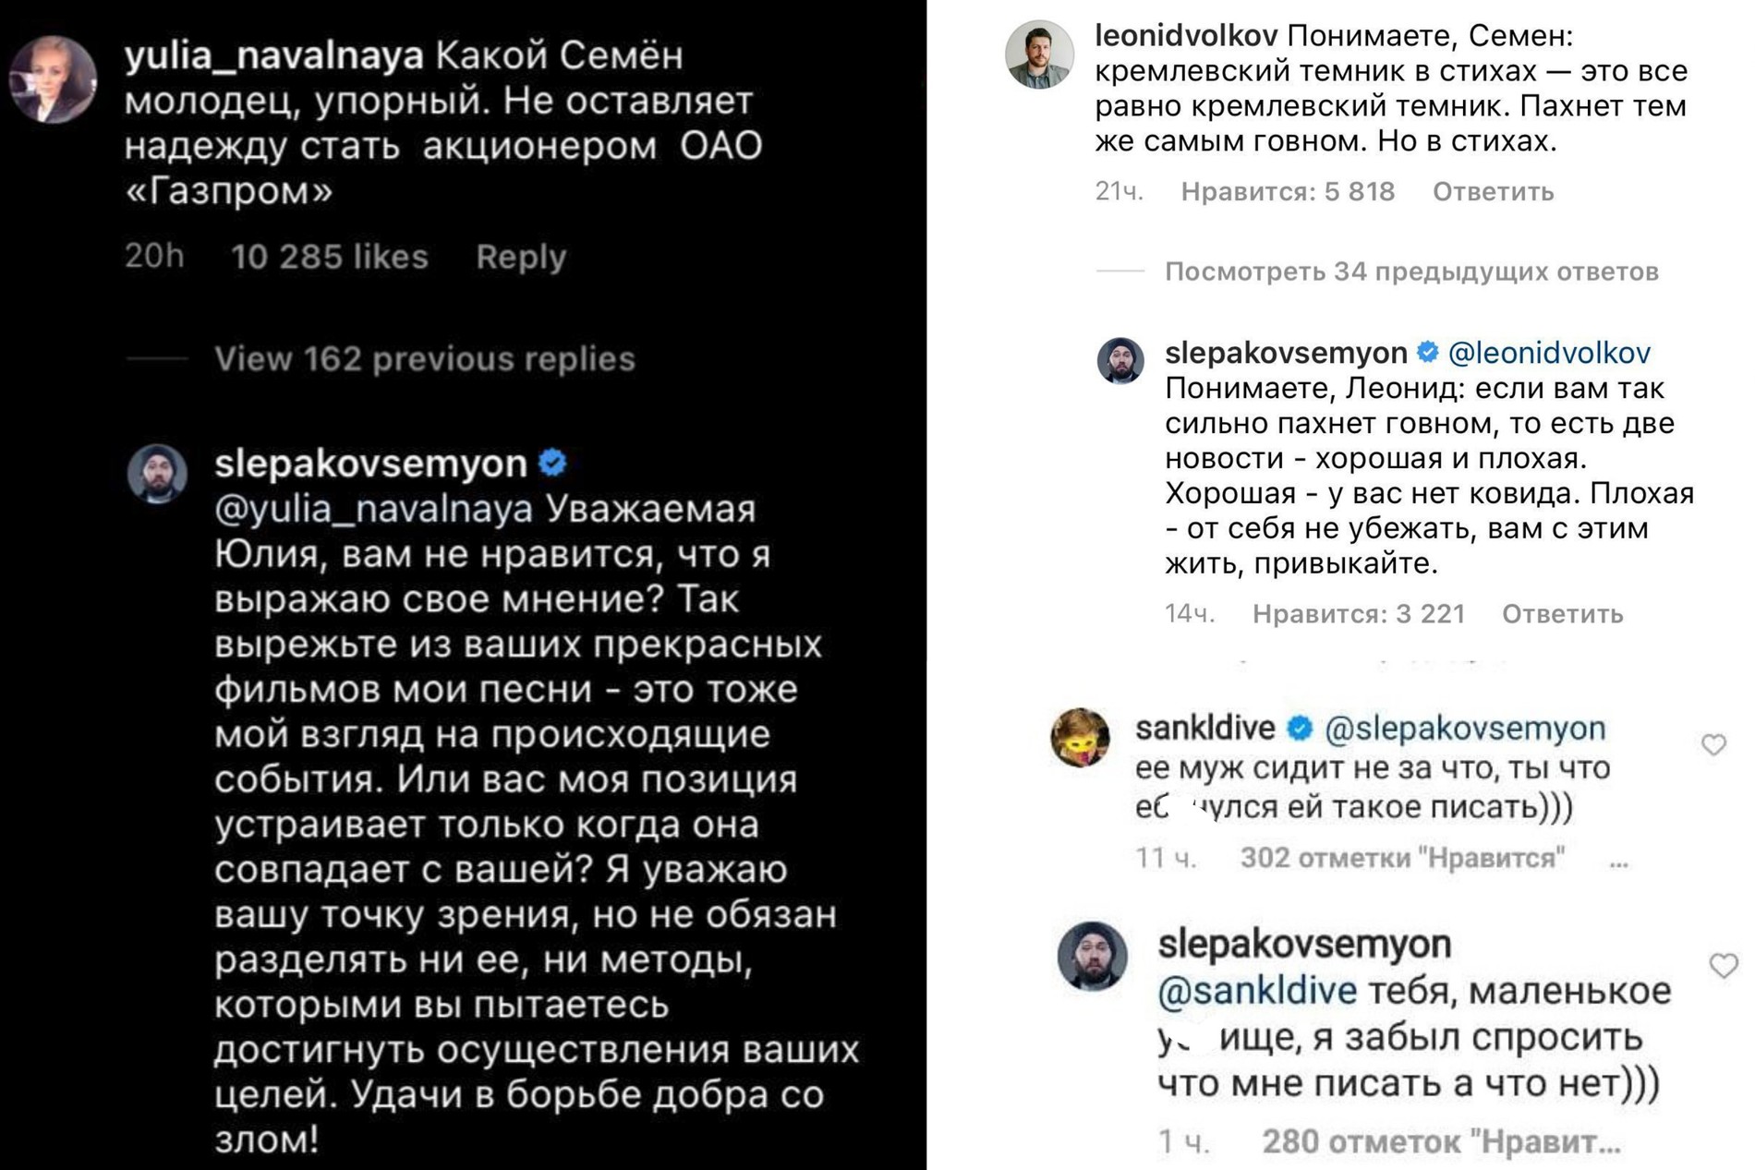Screen dimensions: 1755x1170
Task: Like sankldive's comment with heart
Action: [x=1713, y=744]
